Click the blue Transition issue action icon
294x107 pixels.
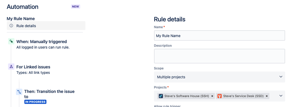(x=19, y=92)
